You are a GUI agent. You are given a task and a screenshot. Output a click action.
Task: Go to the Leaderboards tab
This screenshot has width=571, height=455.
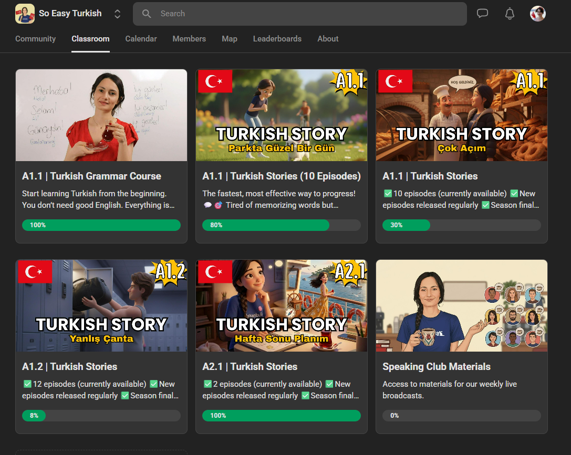pos(277,39)
